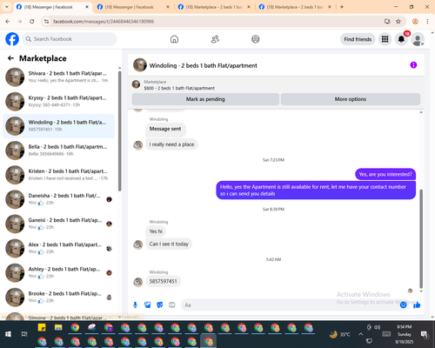Image resolution: width=435 pixels, height=348 pixels.
Task: Open the Windows notification center icon
Action: [425, 334]
